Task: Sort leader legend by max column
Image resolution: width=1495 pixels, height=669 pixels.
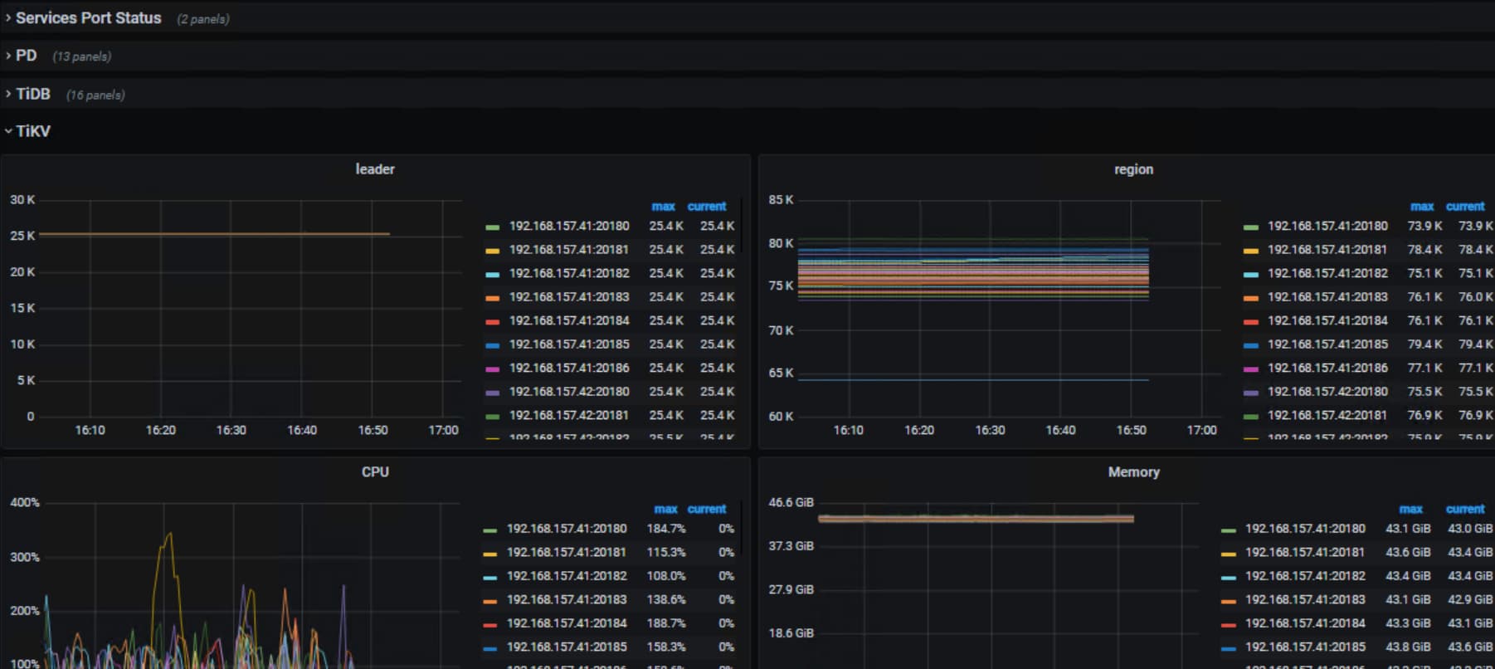Action: click(x=663, y=206)
